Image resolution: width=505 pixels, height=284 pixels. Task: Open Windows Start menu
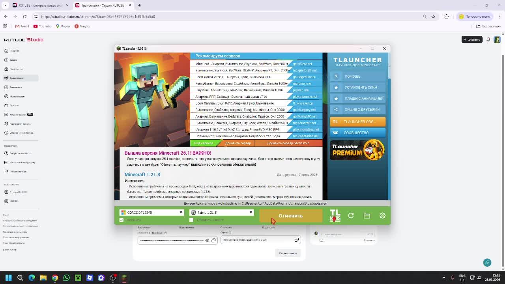8,278
